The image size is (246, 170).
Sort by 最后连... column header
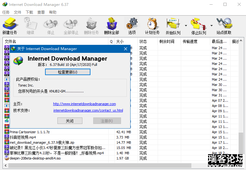[x=220, y=41]
